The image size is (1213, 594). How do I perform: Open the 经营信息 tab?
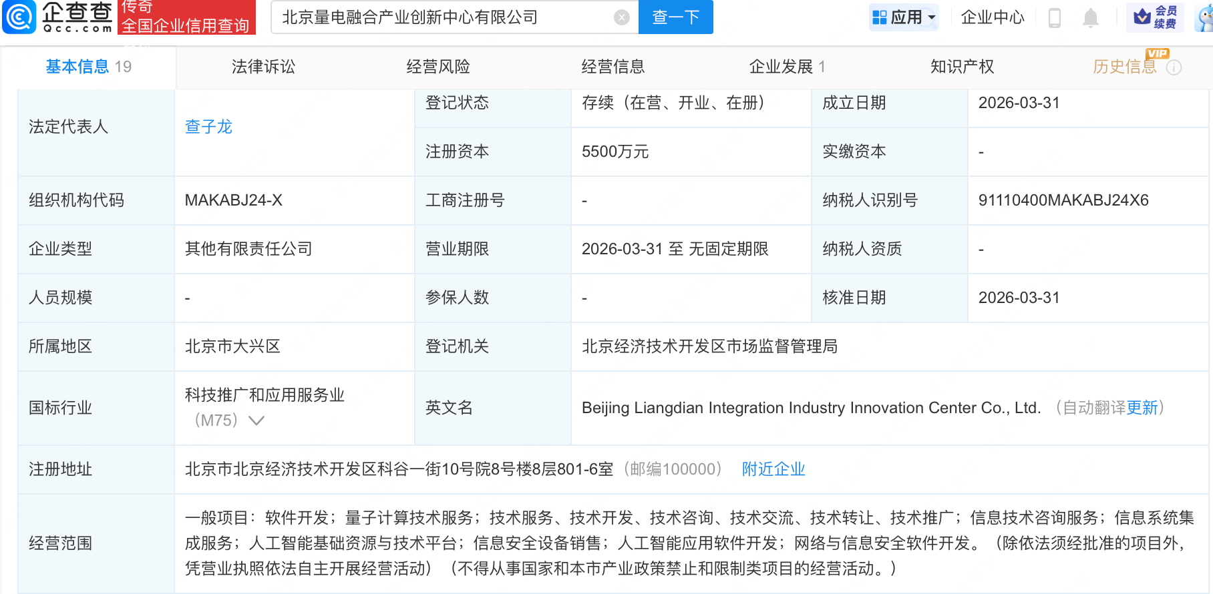[613, 67]
